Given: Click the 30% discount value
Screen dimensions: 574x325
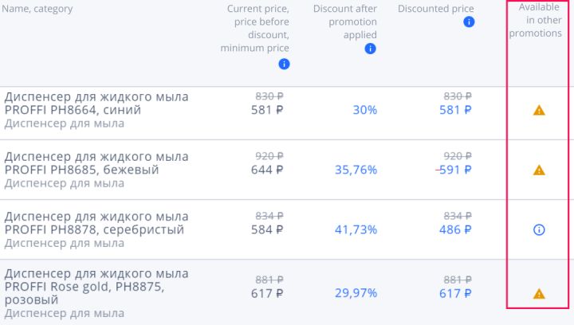Looking at the screenshot, I should [365, 110].
